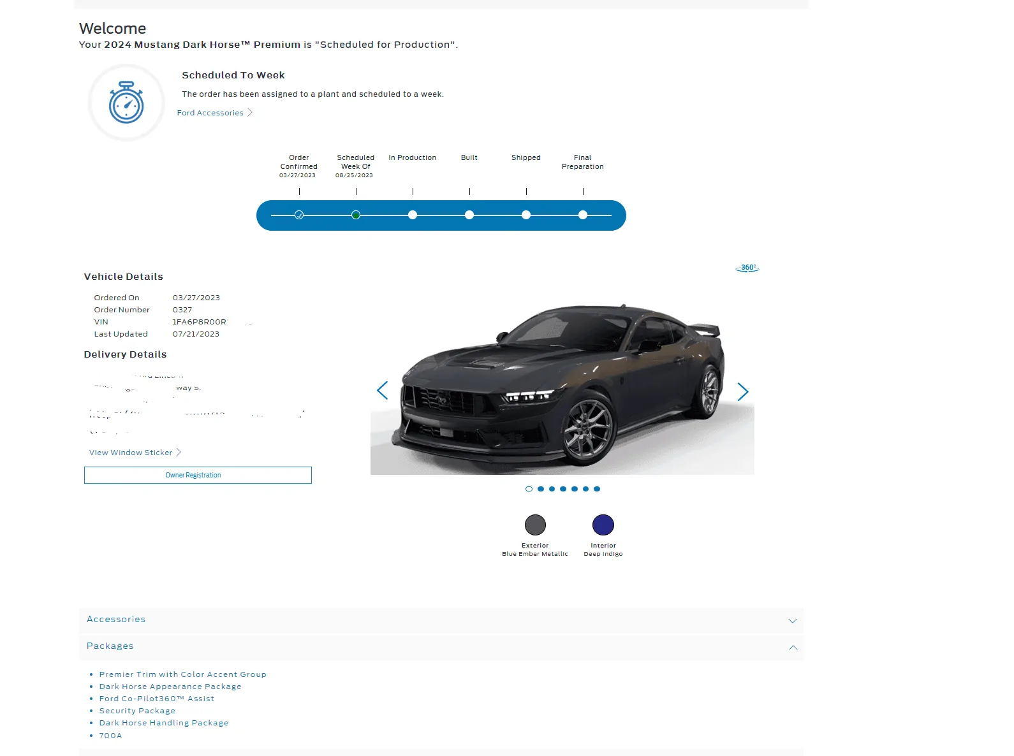Click the Security Package item
This screenshot has height=756, width=1014.
point(137,711)
